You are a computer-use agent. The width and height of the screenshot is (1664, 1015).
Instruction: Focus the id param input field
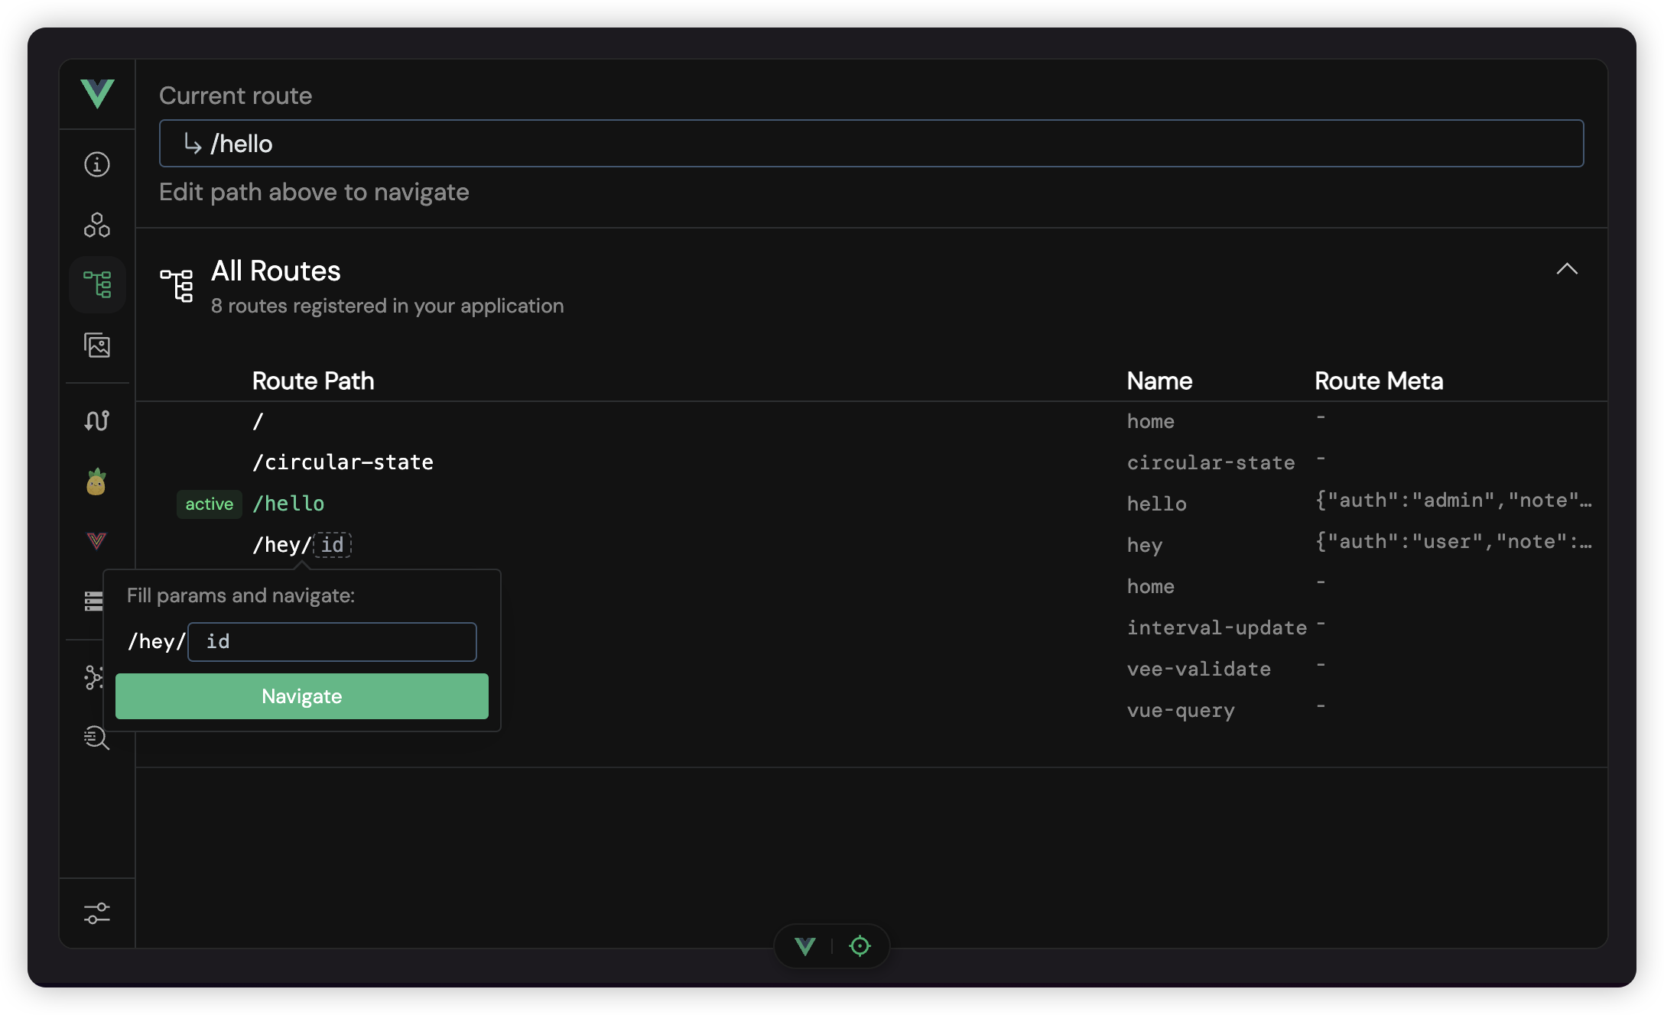[332, 642]
